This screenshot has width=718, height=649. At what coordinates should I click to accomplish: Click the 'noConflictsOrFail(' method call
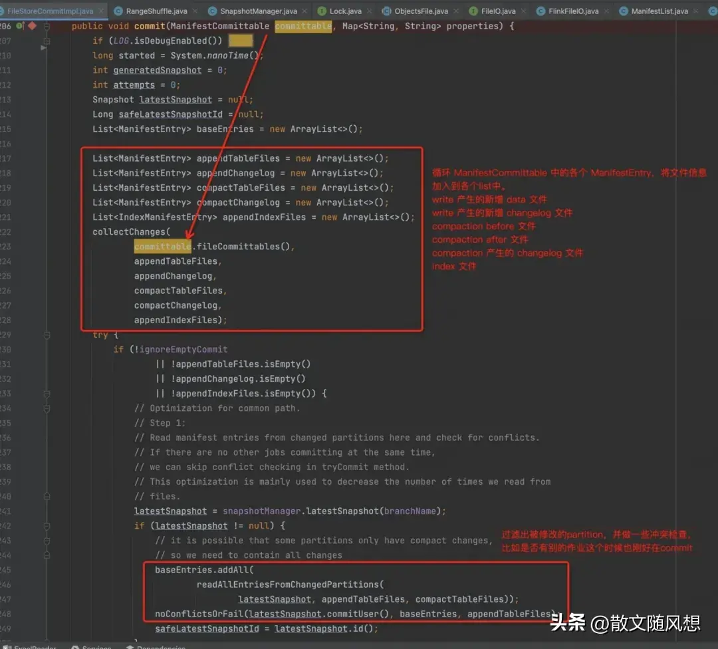(x=201, y=614)
